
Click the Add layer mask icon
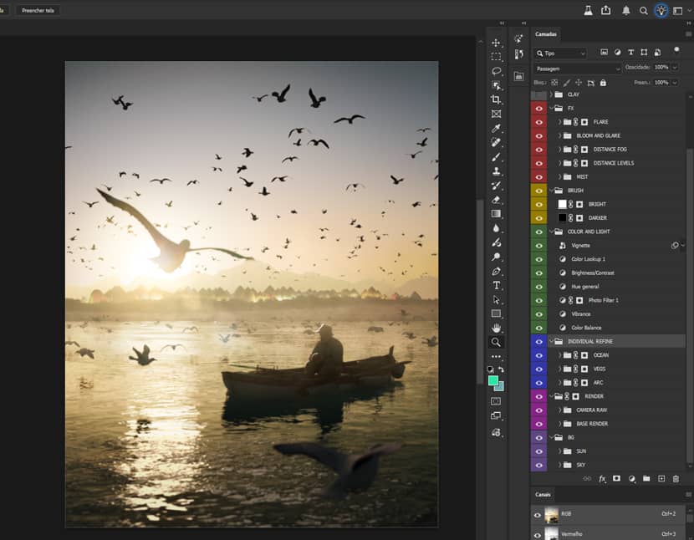[616, 478]
